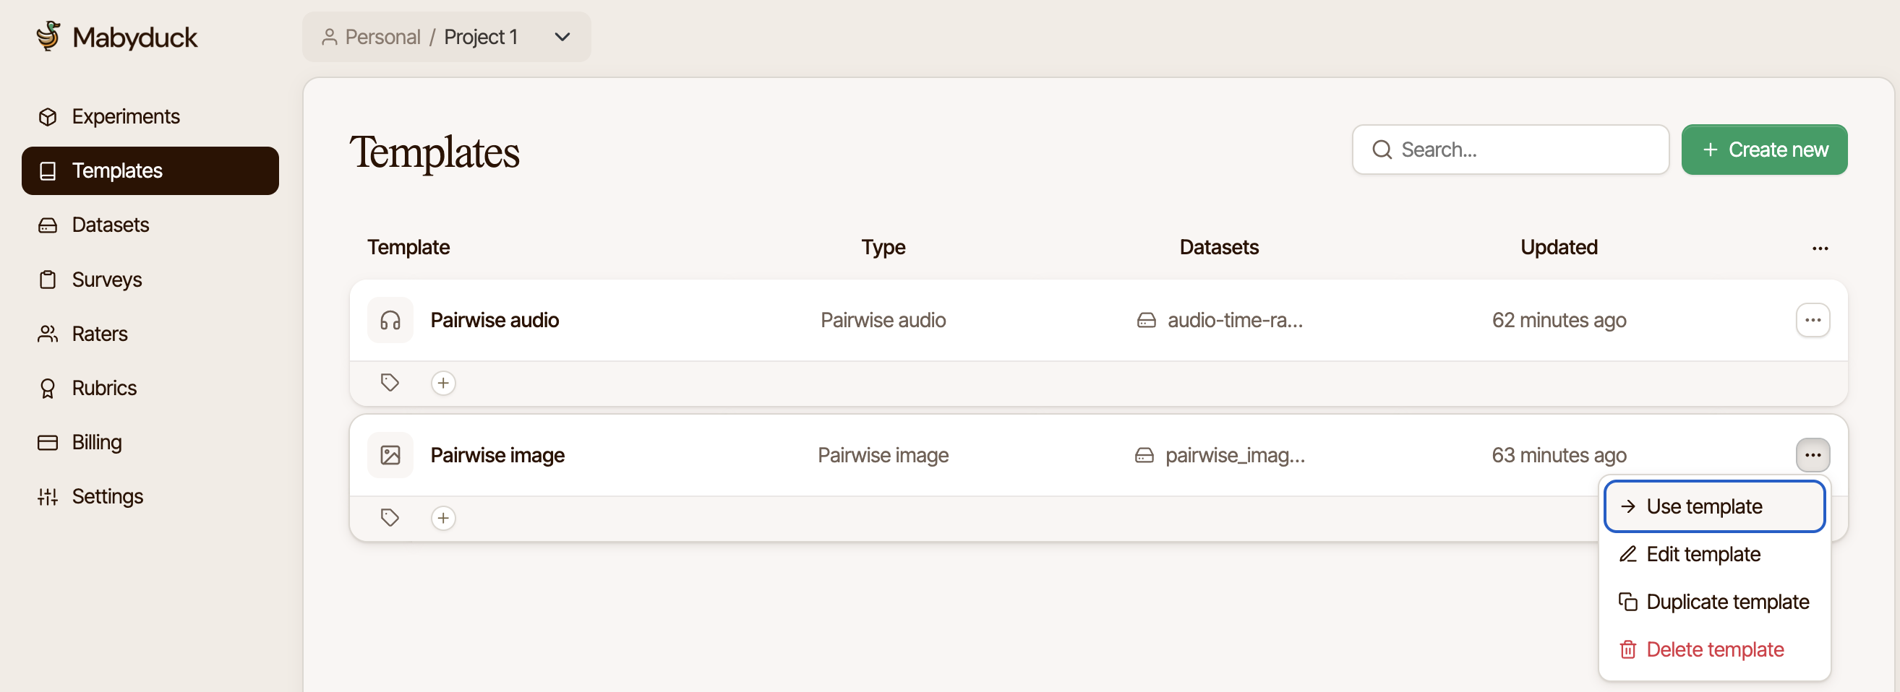Click the Template column header
1900x692 pixels.
tap(408, 248)
